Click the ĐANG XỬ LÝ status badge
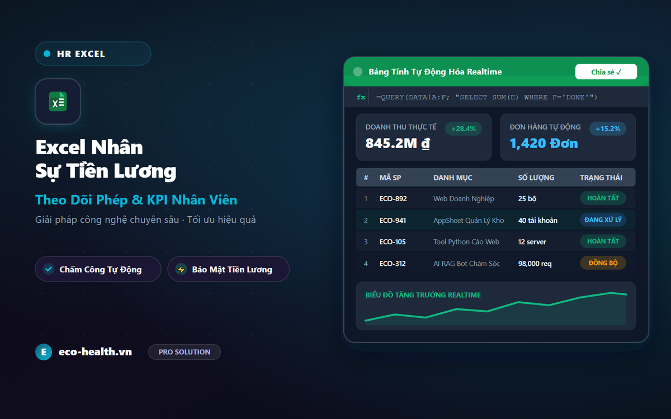671x419 pixels. click(603, 220)
